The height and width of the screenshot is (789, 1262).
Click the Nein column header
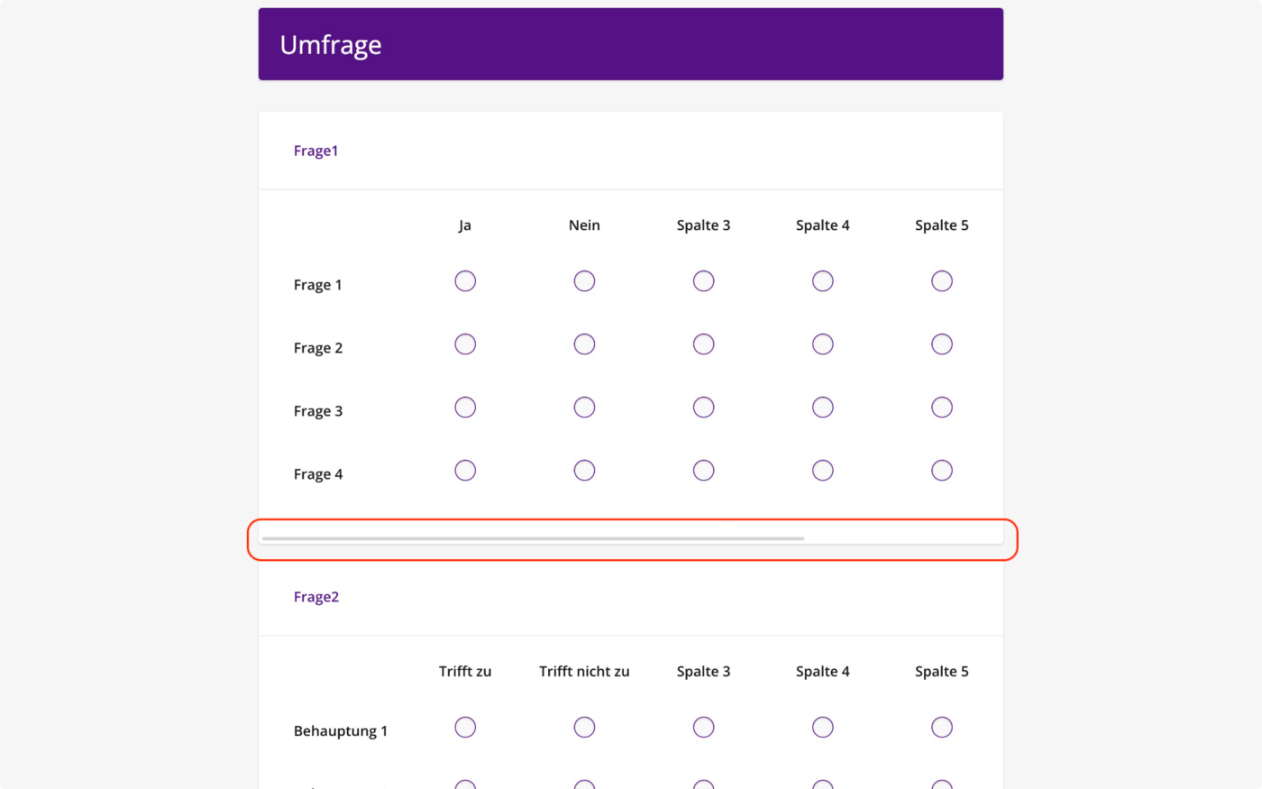[x=584, y=225]
